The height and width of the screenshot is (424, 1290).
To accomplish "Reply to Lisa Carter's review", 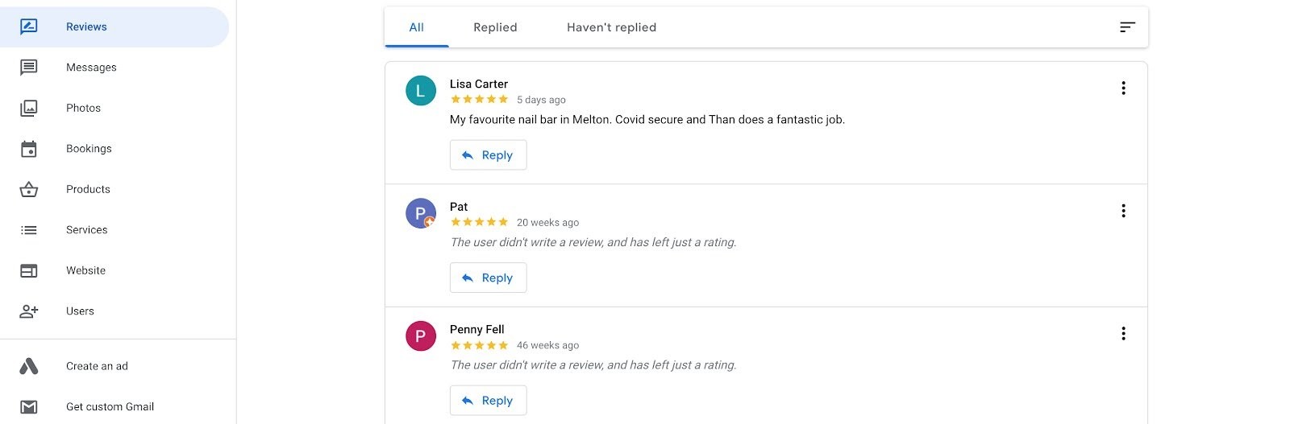I will (488, 155).
